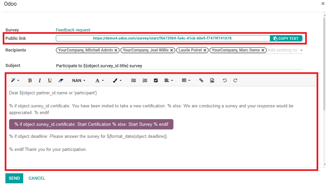Screen dimensions: 327x187
Task: Click the Add existing contacts field
Action: click(x=283, y=50)
